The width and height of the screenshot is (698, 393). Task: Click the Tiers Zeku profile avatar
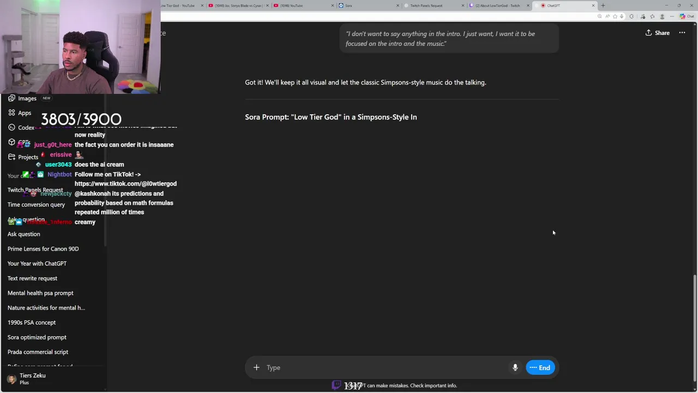pyautogui.click(x=11, y=379)
